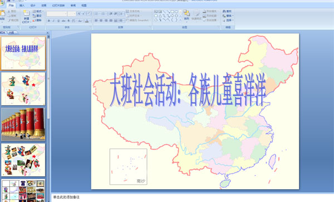Viewport: 334px width, 202px height.
Task: Switch to the Insert (插入) ribbon tab
Action: coord(22,6)
